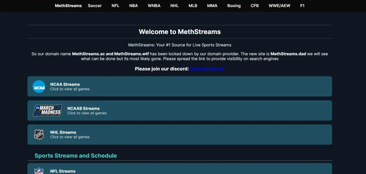
Task: Go to the F1 section
Action: [302, 6]
